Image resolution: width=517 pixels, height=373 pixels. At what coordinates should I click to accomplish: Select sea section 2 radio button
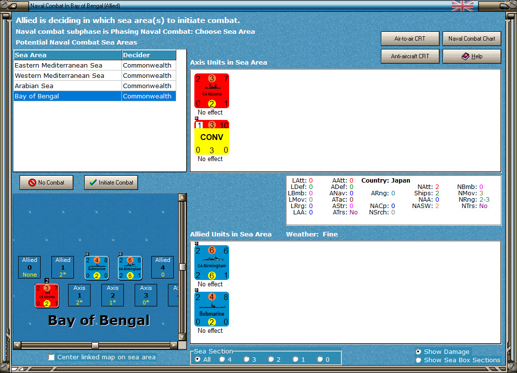[x=271, y=359]
